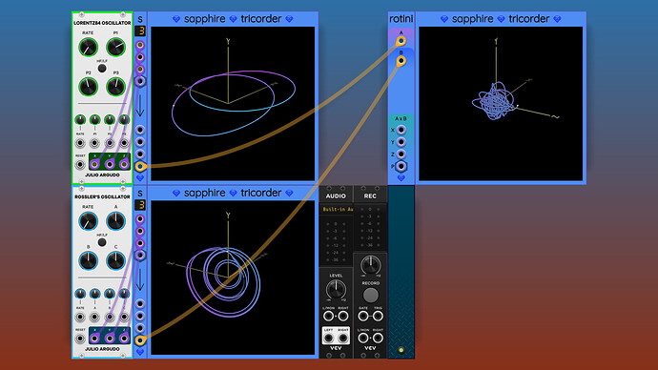Click Rotini input jack A
Viewport: 658px width, 370px height.
401,41
